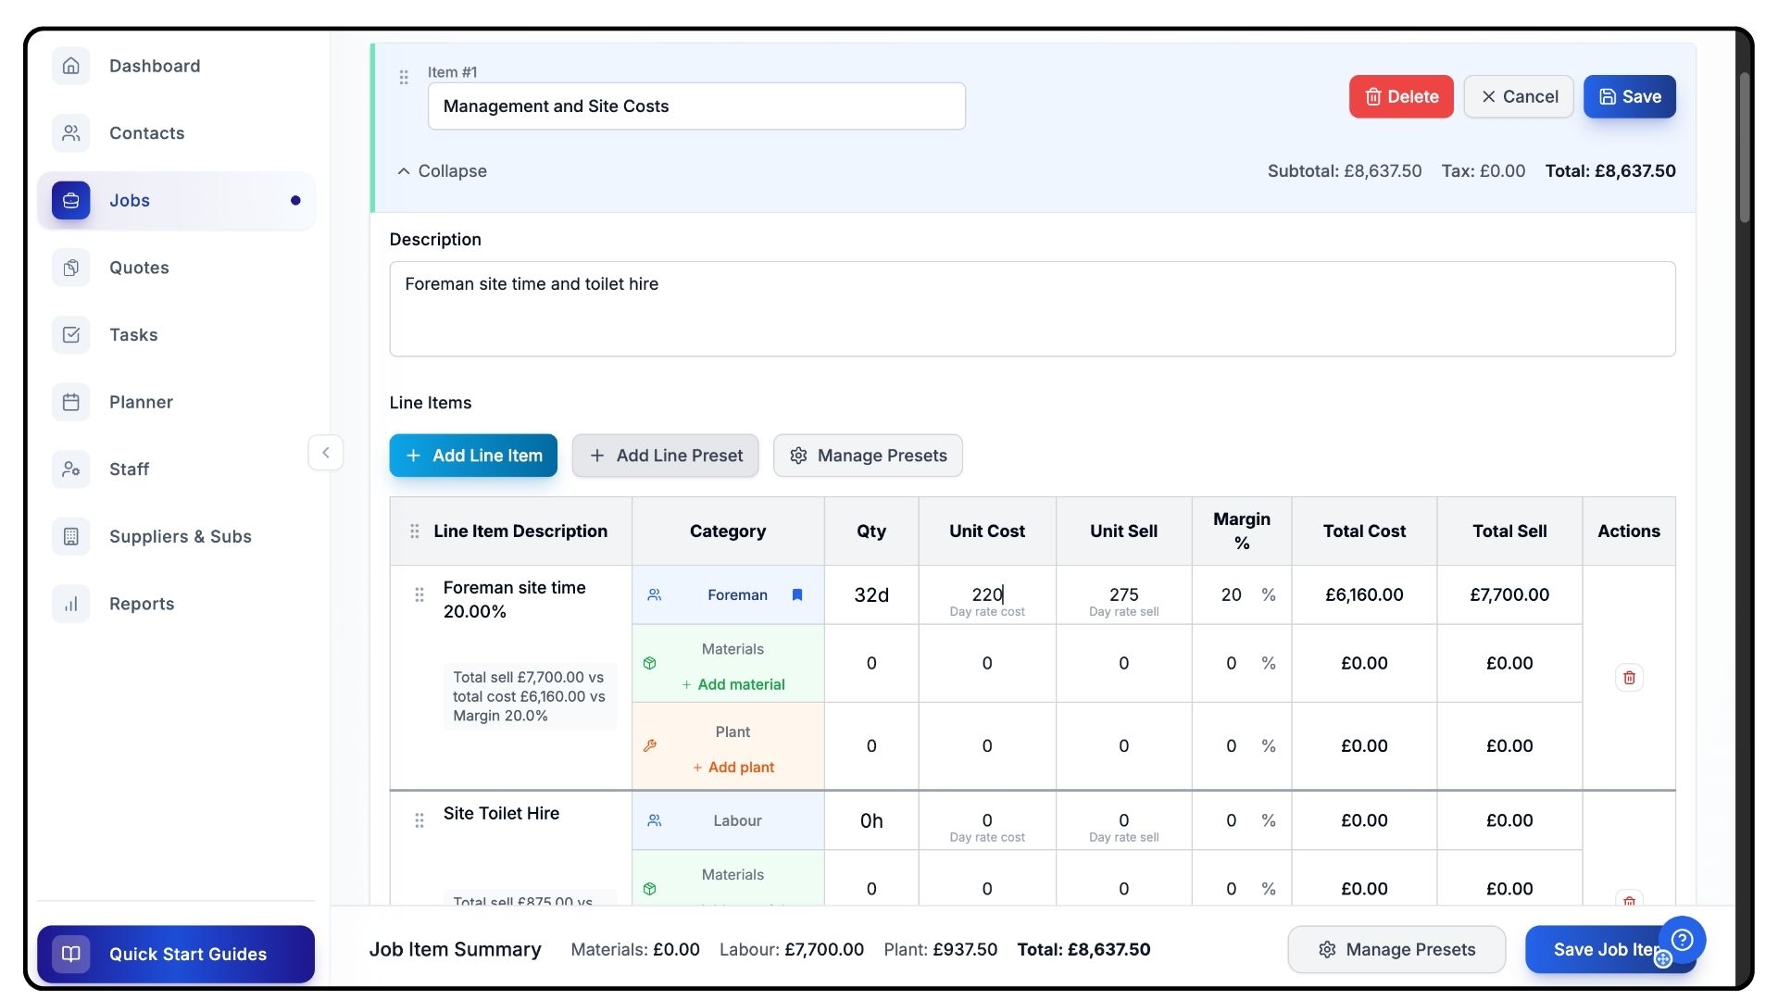Open the Reports chart icon
The height and width of the screenshot is (1000, 1778).
(71, 604)
